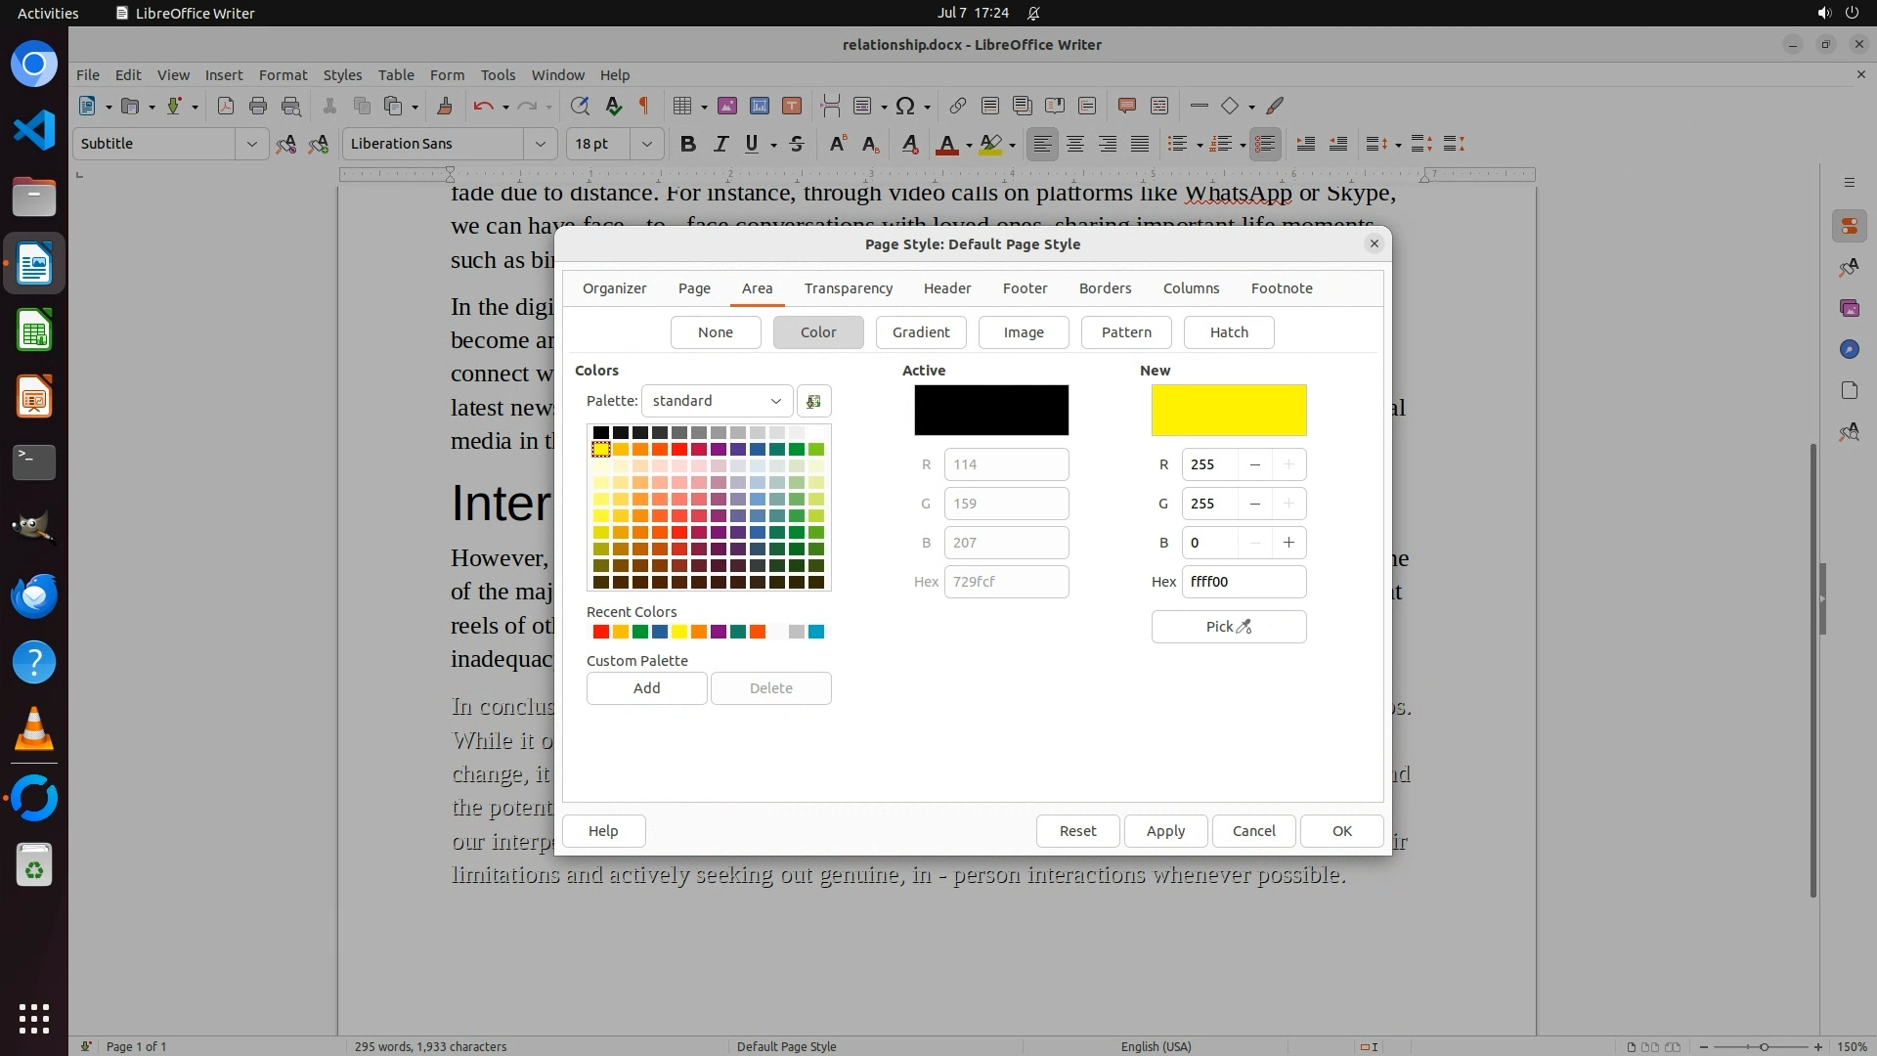Click the Italic formatting icon
This screenshot has height=1056, width=1877.
point(720,144)
